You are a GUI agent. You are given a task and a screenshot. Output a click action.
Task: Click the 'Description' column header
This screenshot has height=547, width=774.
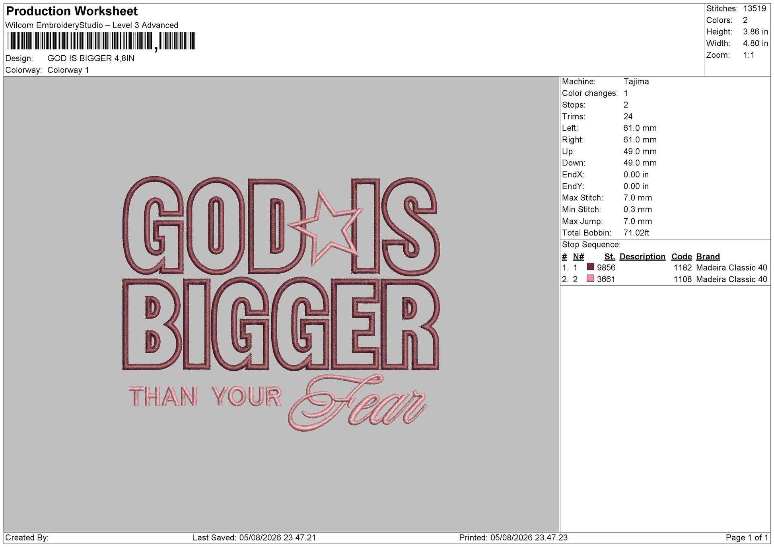click(x=642, y=257)
